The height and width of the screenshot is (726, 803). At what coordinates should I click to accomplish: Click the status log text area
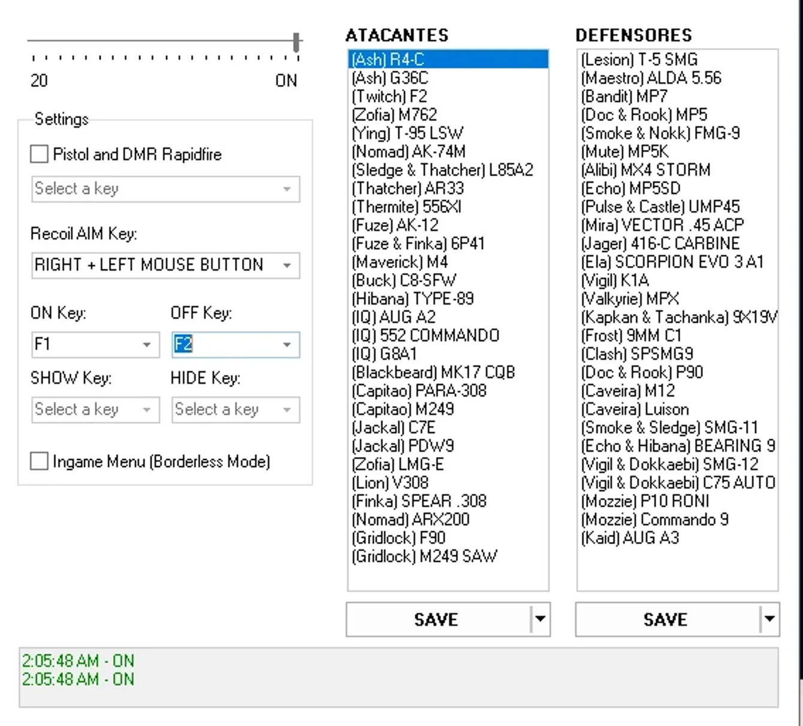point(399,677)
